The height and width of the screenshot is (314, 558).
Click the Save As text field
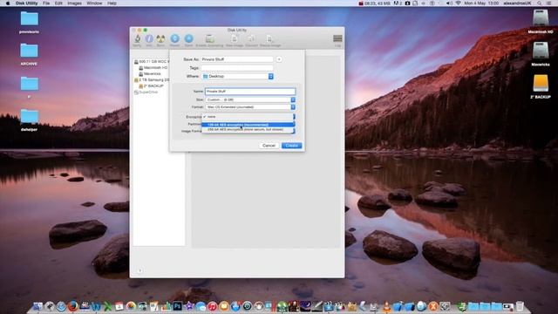point(237,59)
